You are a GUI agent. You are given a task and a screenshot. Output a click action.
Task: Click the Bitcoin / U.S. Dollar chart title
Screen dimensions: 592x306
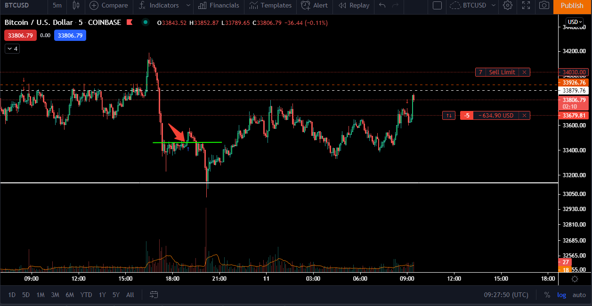[x=39, y=23]
